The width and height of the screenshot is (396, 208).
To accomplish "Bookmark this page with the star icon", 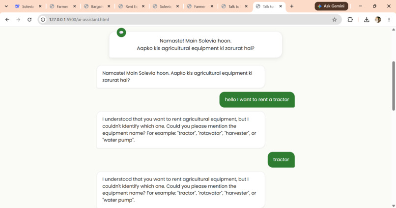I will pyautogui.click(x=335, y=20).
